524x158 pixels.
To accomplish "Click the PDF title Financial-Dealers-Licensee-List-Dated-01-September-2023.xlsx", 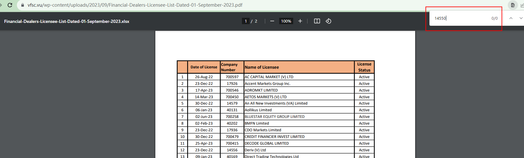I will click(67, 21).
